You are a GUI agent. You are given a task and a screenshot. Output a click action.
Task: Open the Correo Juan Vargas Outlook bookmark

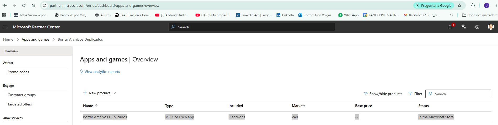point(316,15)
